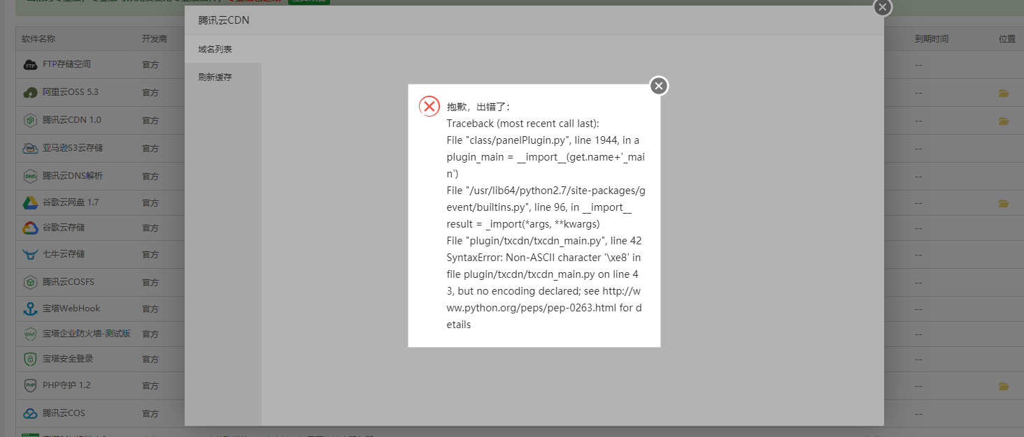This screenshot has height=437, width=1024.
Task: Click the 宝塔企业防火墙 WAF shield icon
Action: pyautogui.click(x=30, y=334)
